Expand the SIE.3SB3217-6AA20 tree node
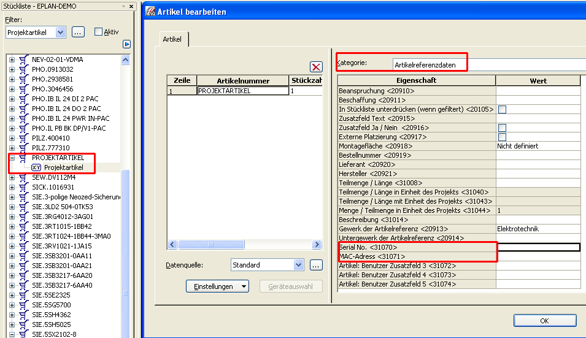 tap(12, 275)
